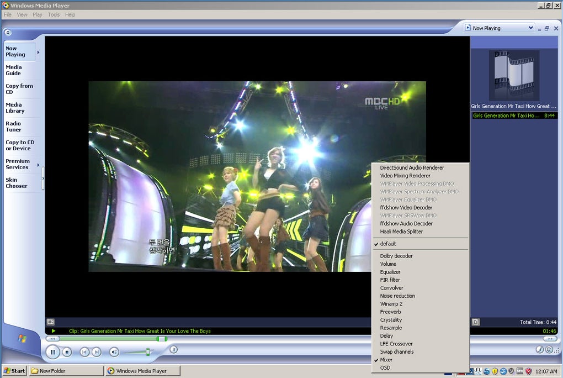Select the Girls Generation playlist entry
Viewport: 563px width, 378px height.
514,116
